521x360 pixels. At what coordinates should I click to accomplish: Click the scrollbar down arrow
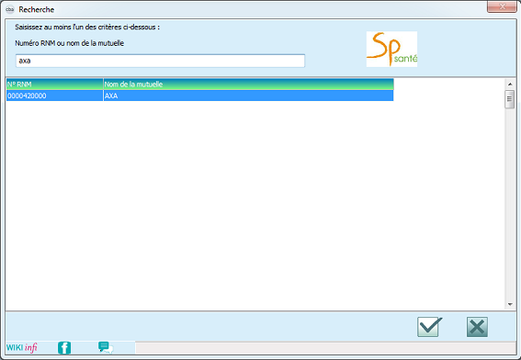pos(510,304)
